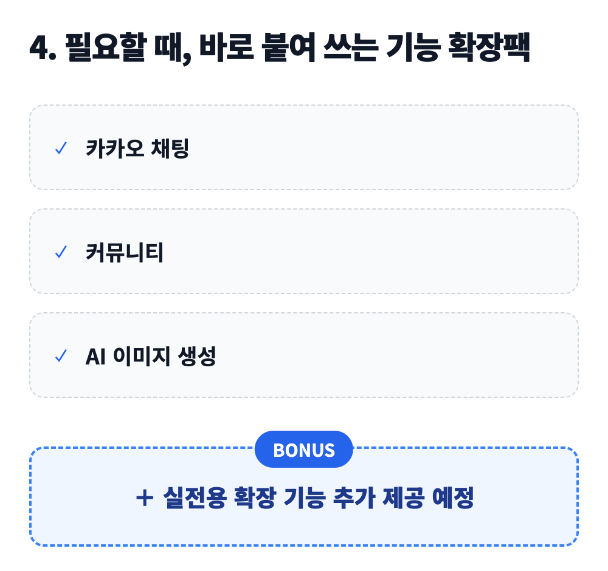The width and height of the screenshot is (608, 571).
Task: Click the letters AI in the third card
Action: (96, 356)
